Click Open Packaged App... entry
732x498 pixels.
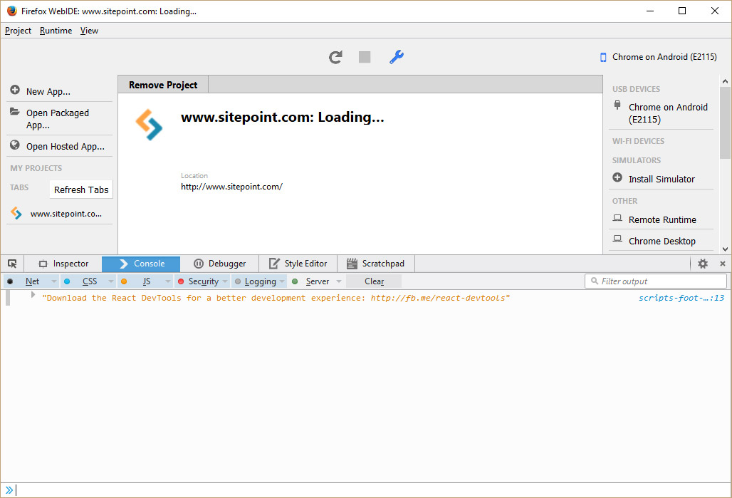[60, 119]
